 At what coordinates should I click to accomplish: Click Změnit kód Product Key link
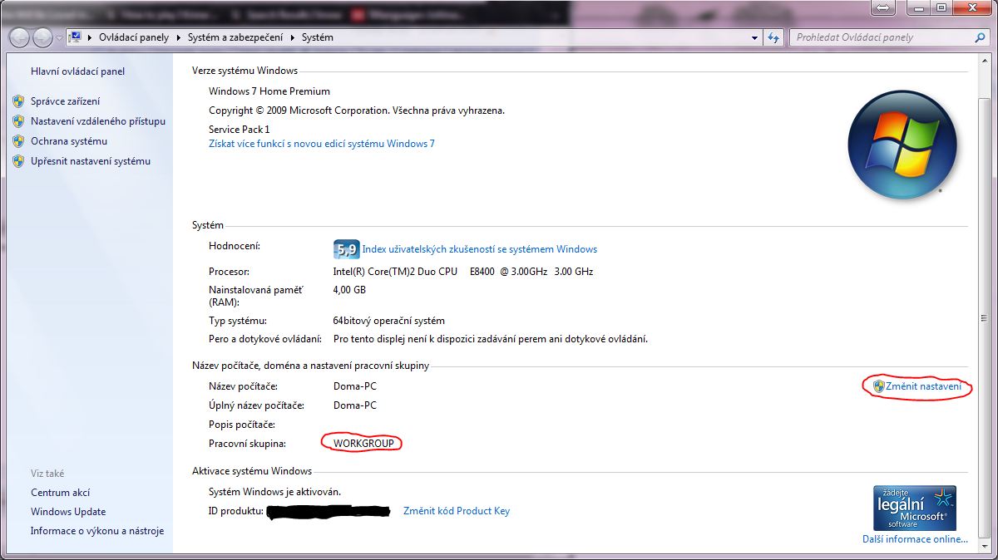click(x=457, y=511)
